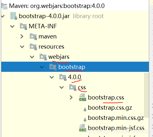Click the bootstrap.css file icon
This screenshot has height=137, width=153.
click(83, 97)
